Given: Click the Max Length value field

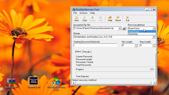Looking at the screenshot, I should point(146,45).
